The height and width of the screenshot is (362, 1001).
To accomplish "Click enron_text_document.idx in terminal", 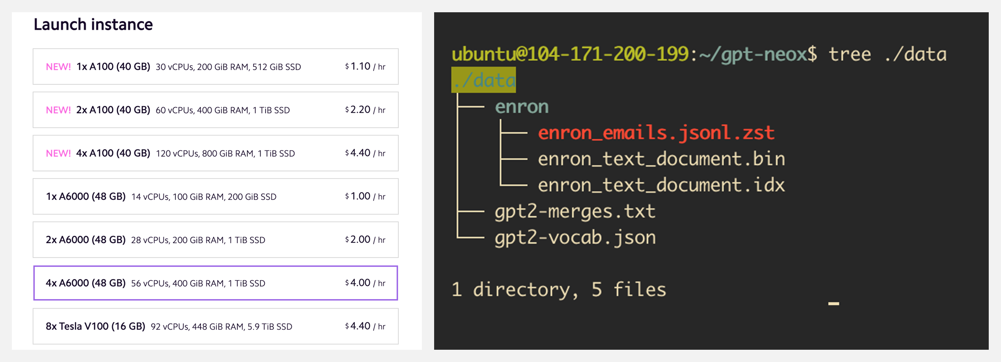I will [x=661, y=185].
